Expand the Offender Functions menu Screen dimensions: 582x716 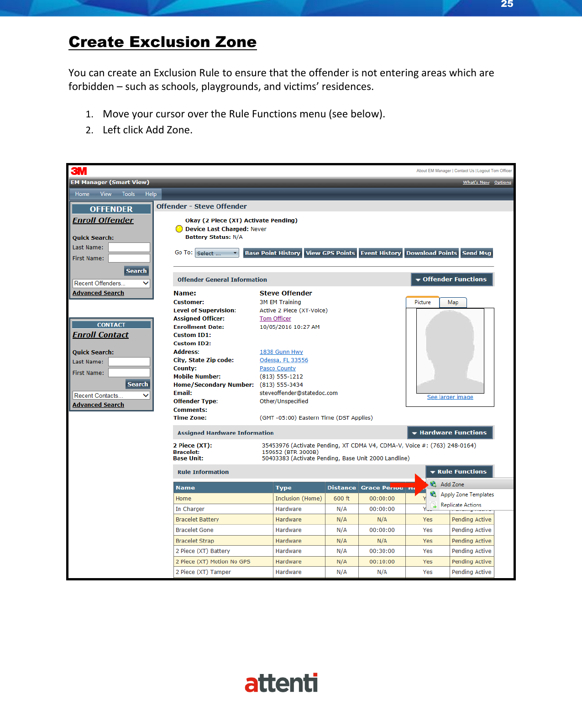(451, 279)
